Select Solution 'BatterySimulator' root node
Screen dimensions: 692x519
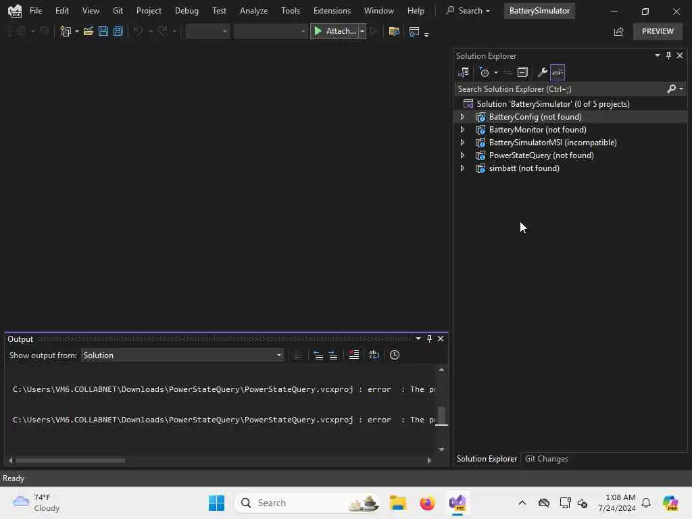click(x=553, y=104)
